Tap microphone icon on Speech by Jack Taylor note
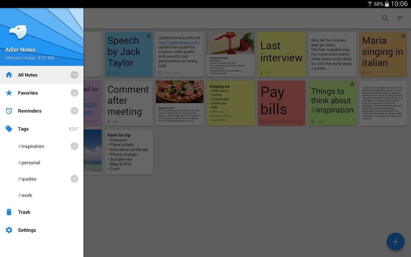Image resolution: width=411 pixels, height=257 pixels. pos(109,73)
